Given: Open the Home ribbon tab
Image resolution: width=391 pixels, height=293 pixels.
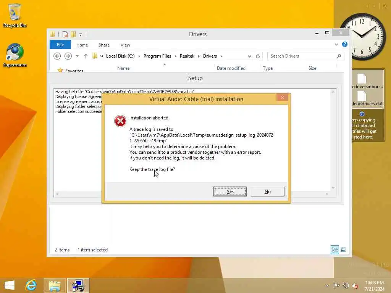Looking at the screenshot, I should (x=82, y=45).
